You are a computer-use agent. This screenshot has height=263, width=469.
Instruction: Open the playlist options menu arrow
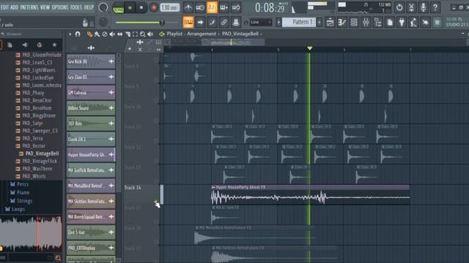point(70,34)
